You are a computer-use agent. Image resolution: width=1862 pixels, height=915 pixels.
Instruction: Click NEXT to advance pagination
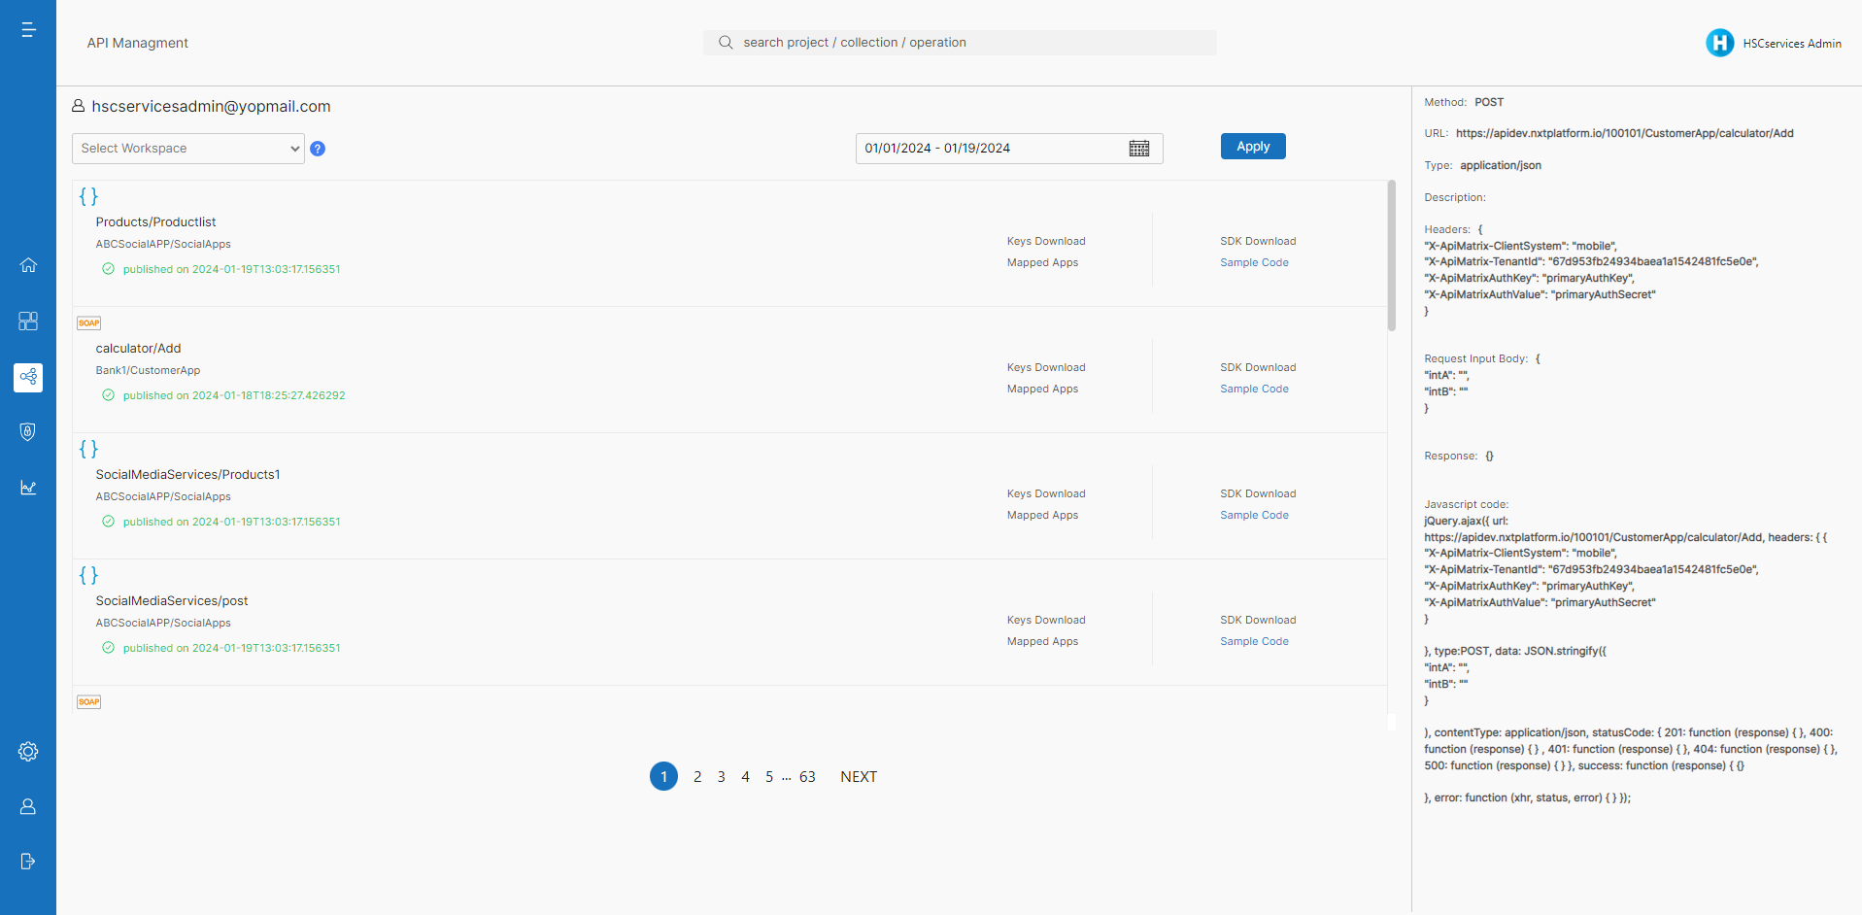859,777
